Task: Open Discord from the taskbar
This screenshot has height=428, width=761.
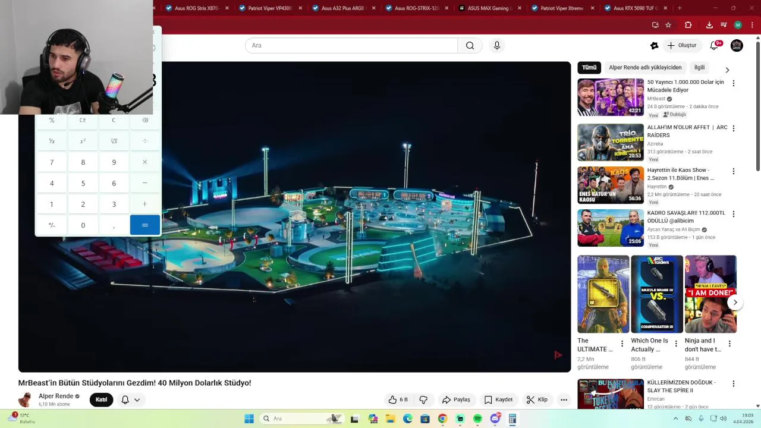Action: point(495,418)
